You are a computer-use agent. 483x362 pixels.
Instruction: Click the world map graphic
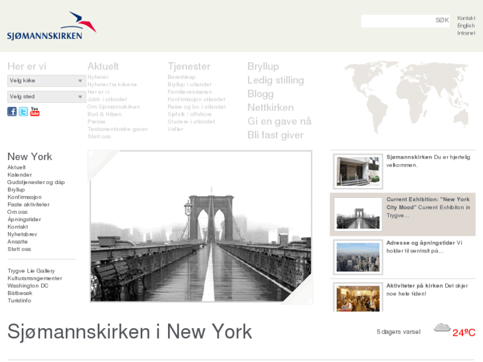click(x=407, y=97)
